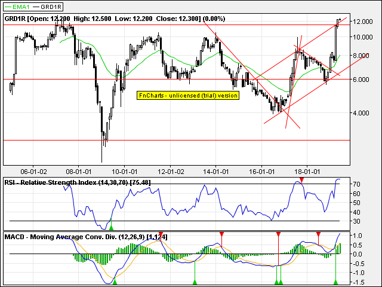This screenshot has width=382, height=287.
Task: Click the RSI axis value 60
Action: tap(357, 194)
